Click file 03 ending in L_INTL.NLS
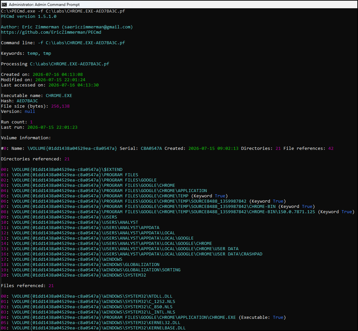The width and height of the screenshot is (358, 331). click(x=88, y=312)
